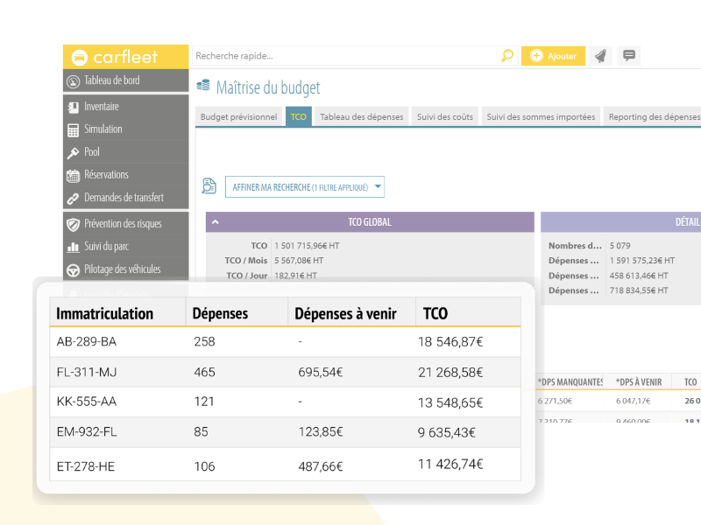Click the magnifying glass search icon
The image size is (701, 525).
(506, 56)
